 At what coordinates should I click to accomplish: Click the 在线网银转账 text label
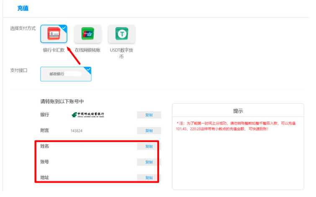click(87, 50)
